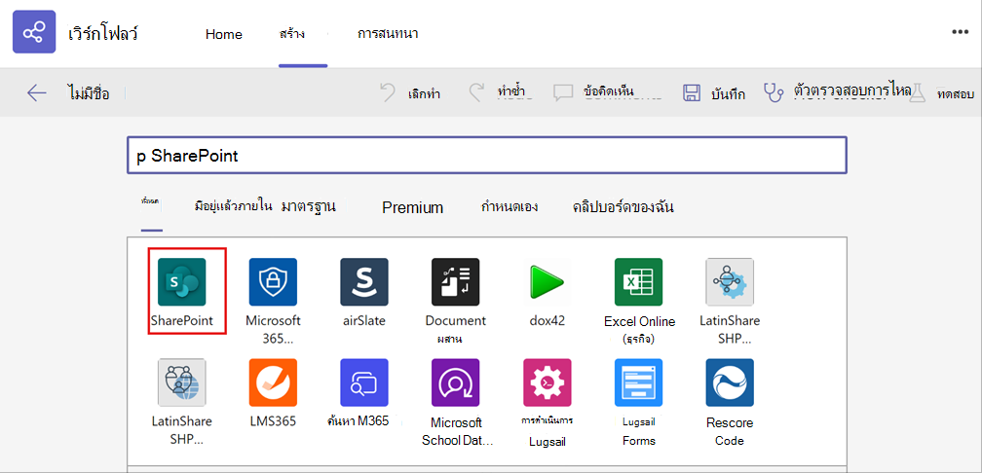Viewport: 982px width, 473px height.
Task: Run test via the flask ทดสอบ button
Action: [x=943, y=93]
